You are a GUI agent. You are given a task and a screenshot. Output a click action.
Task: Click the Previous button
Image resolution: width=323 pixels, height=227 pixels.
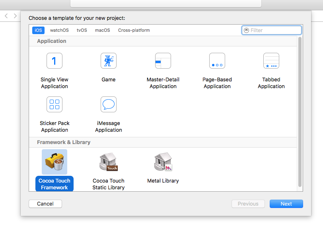click(x=248, y=204)
